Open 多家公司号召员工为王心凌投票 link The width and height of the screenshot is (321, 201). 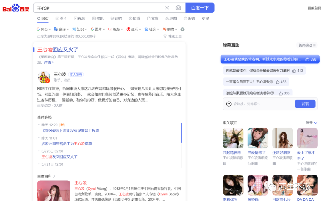(67, 144)
